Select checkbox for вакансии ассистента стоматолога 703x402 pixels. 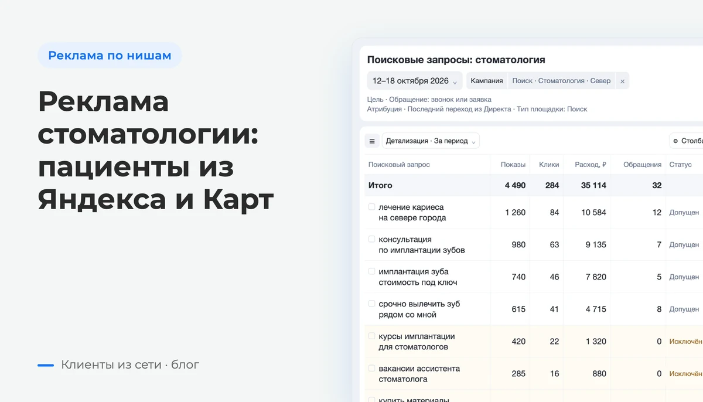371,368
